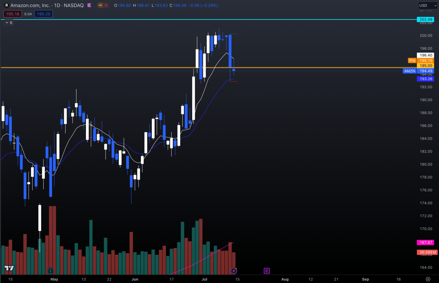Click the yellow 195.00 horizontal line label
Image resolution: width=439 pixels, height=283 pixels.
pos(426,66)
